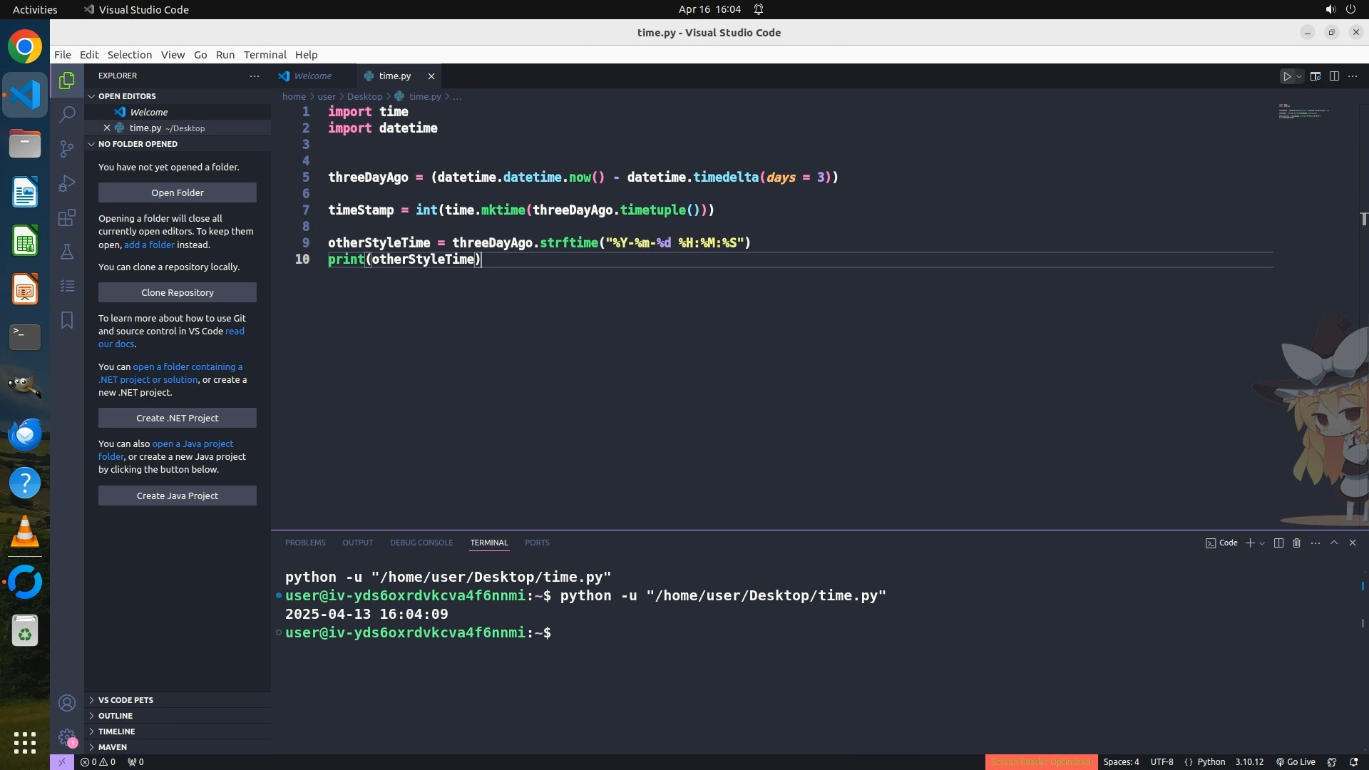Toggle Go Live server in status bar
The image size is (1369, 770).
[1296, 762]
